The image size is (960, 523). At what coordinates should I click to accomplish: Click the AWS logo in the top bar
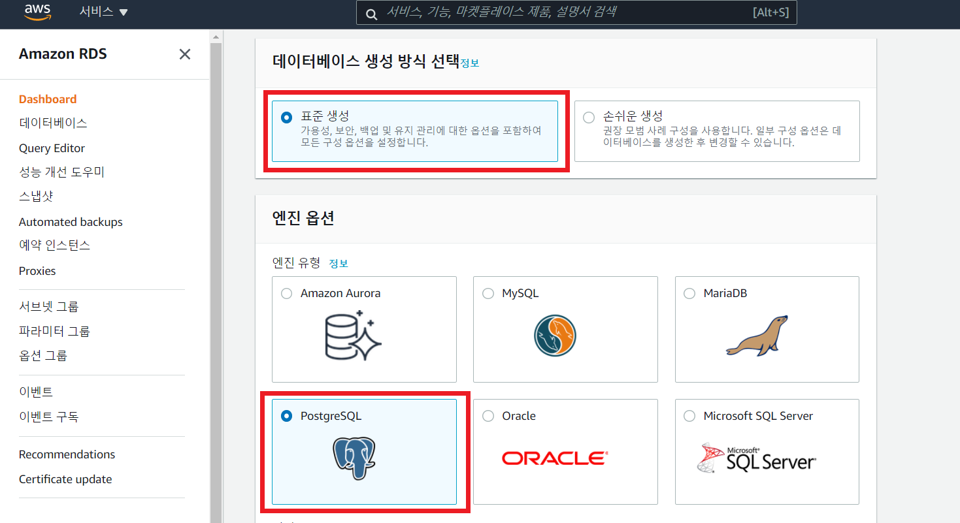pyautogui.click(x=37, y=12)
